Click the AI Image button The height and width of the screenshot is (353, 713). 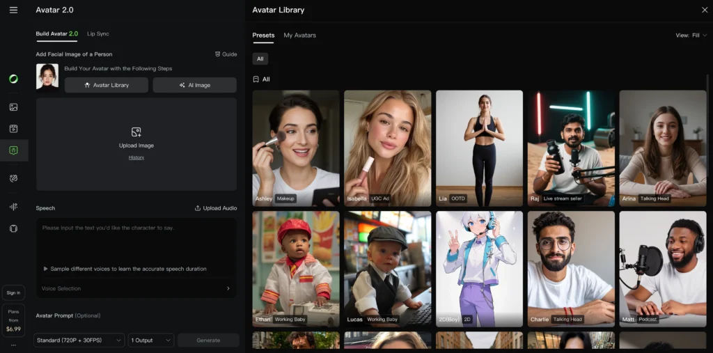[194, 85]
